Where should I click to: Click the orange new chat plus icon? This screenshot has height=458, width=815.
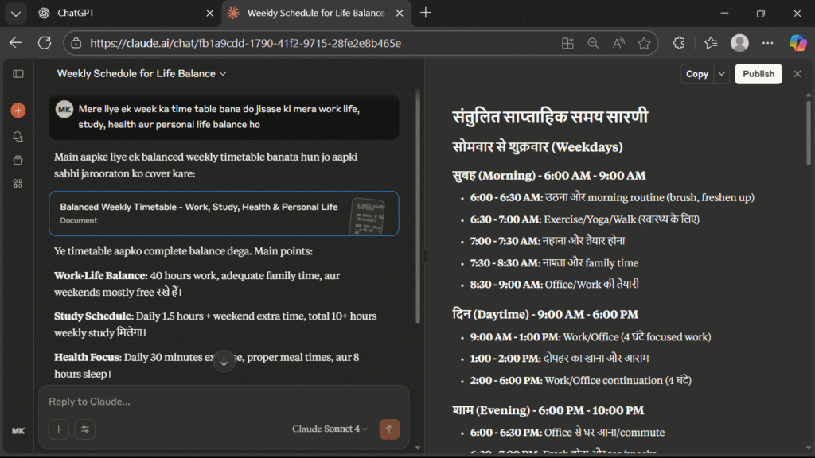coord(18,111)
